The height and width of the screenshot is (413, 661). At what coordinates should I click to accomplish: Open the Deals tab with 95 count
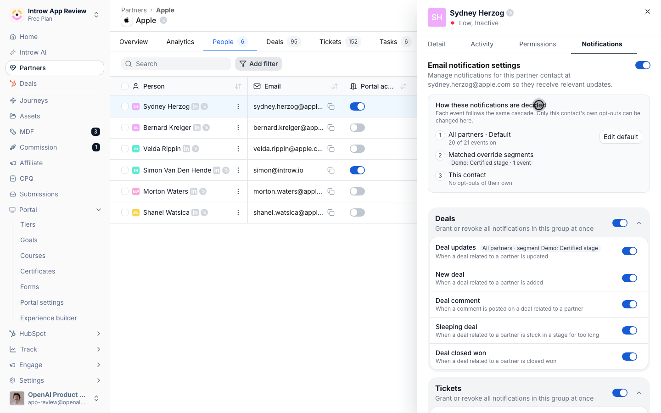[x=283, y=42]
